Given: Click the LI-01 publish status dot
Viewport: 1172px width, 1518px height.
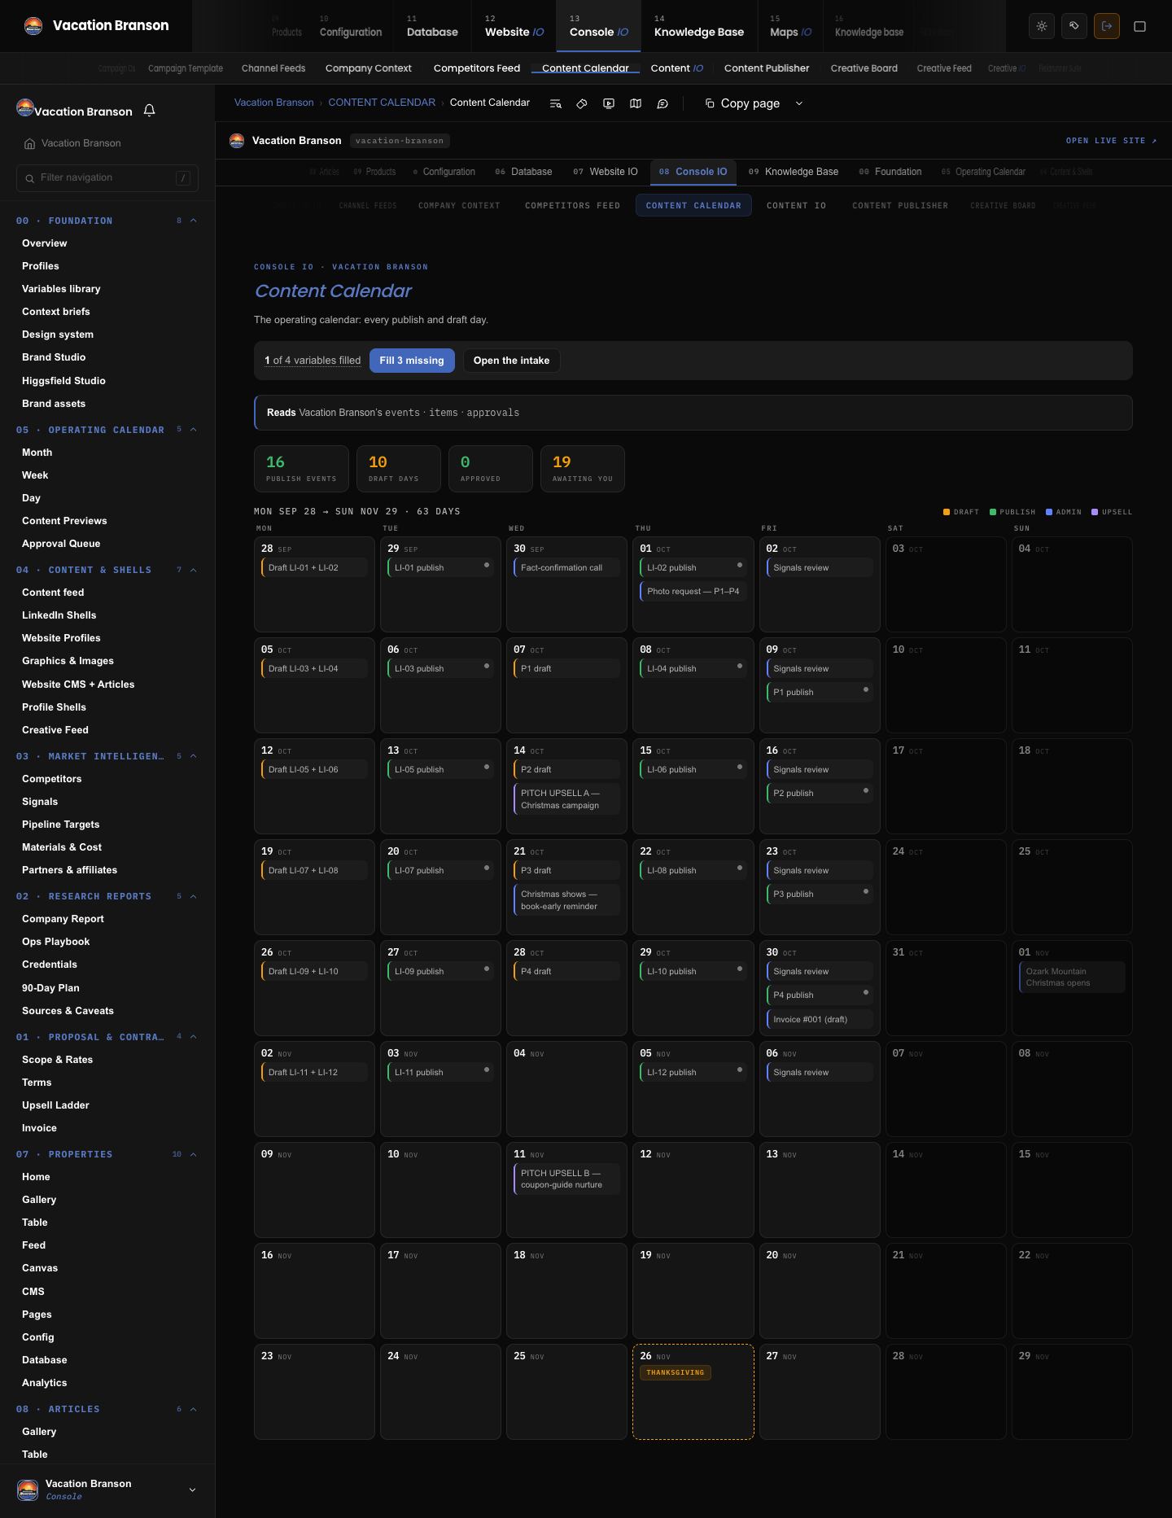Looking at the screenshot, I should click(x=487, y=565).
